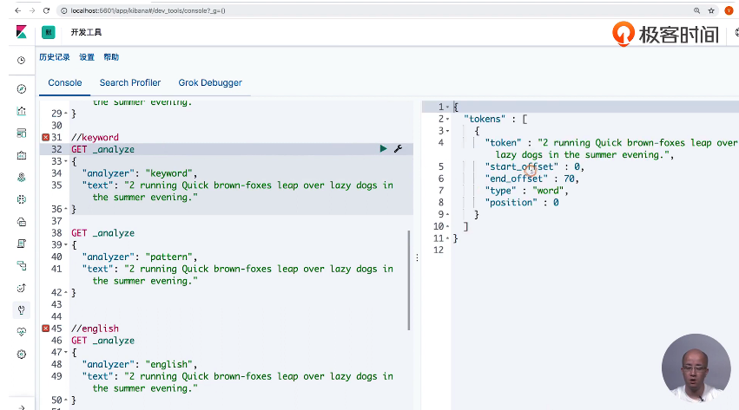The width and height of the screenshot is (739, 410).
Task: Open Discover from the compass sidebar icon
Action: coord(22,88)
